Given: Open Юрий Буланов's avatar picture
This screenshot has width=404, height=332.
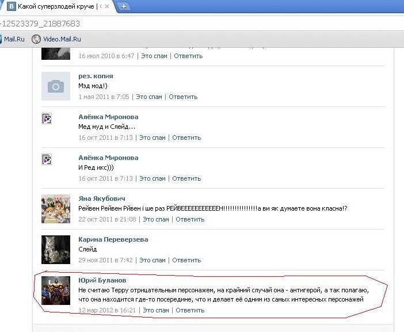Looking at the screenshot, I should 56,290.
